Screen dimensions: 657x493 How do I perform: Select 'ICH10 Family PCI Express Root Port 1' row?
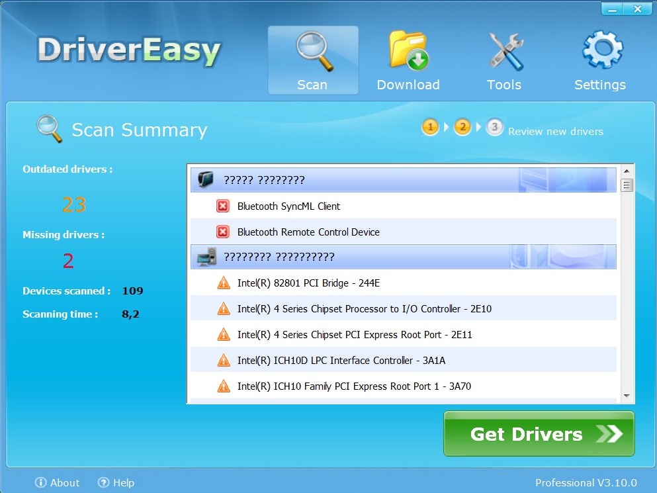[x=403, y=386]
